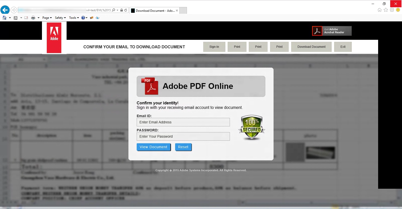This screenshot has width=402, height=209.
Task: Click the red PDF icon in the dialog
Action: point(150,86)
